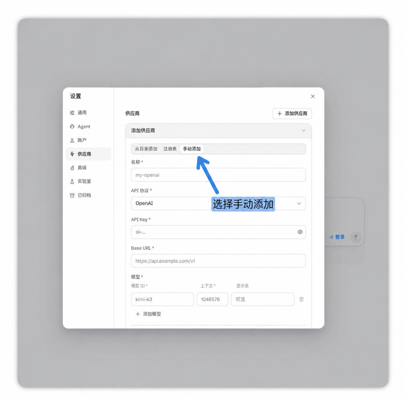
Task: Select 供应商 in the settings sidebar
Action: (88, 154)
